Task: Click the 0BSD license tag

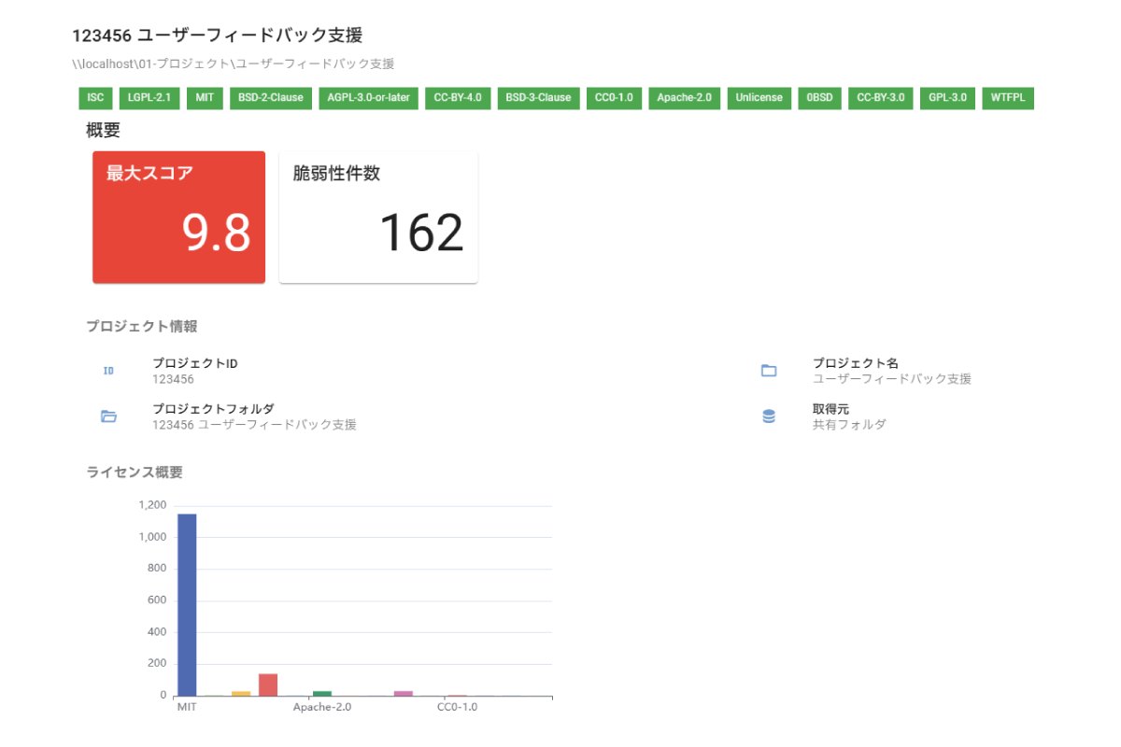Action: 820,98
